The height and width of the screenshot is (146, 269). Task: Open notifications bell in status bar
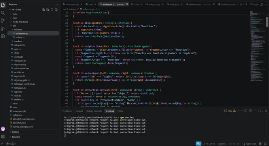[265, 144]
